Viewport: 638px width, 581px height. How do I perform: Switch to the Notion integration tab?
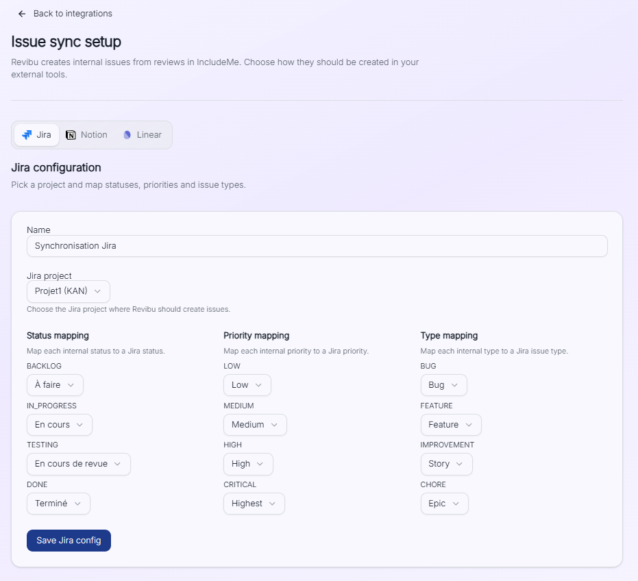pyautogui.click(x=86, y=134)
